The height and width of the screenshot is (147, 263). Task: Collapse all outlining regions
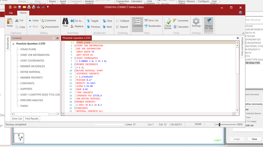[123, 21]
